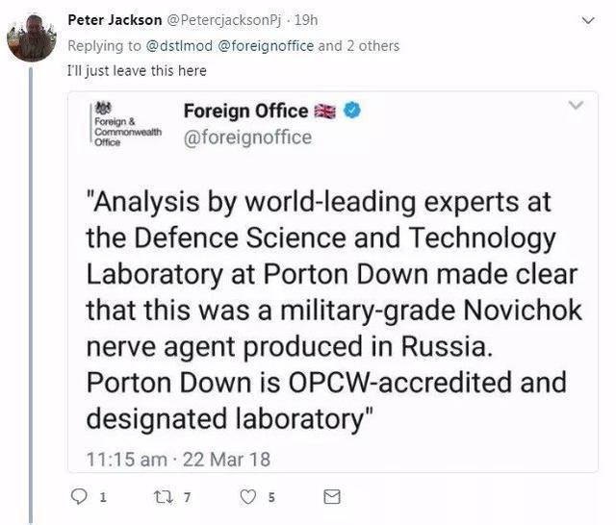The height and width of the screenshot is (525, 616).
Task: Click Foreign & Commonwealth Office logo
Action: click(x=119, y=125)
